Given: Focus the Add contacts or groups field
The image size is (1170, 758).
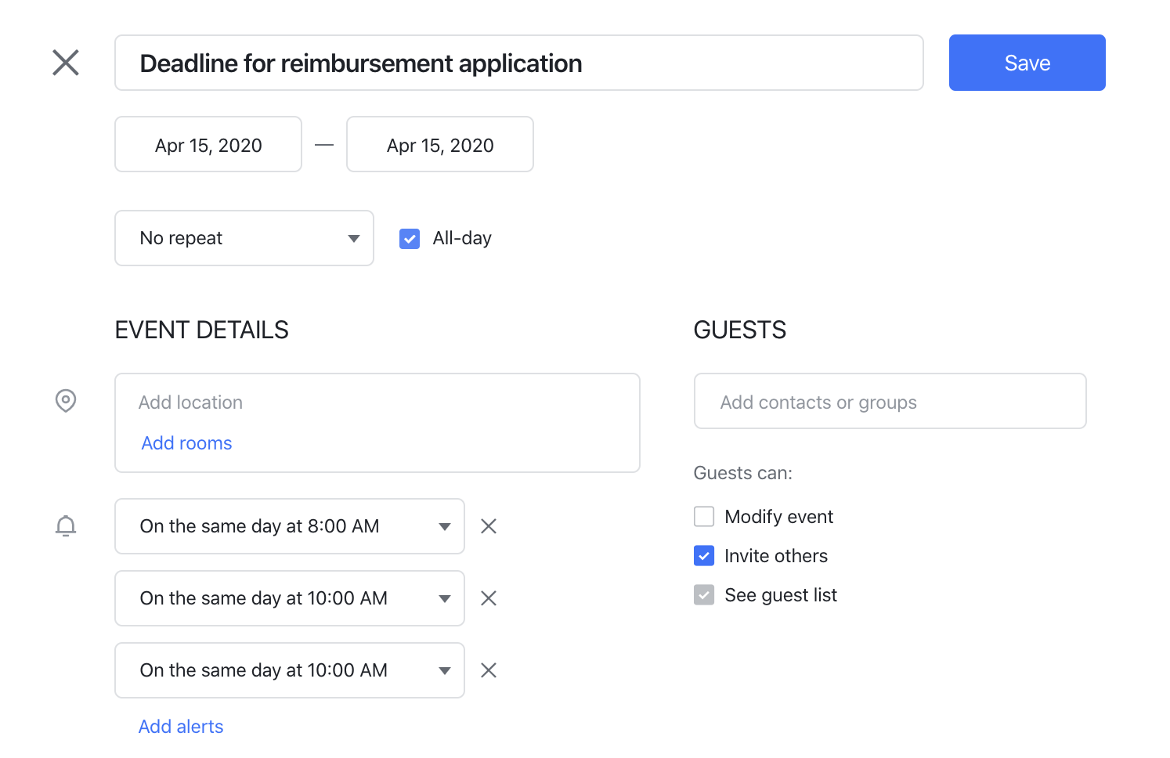Looking at the screenshot, I should coord(890,401).
